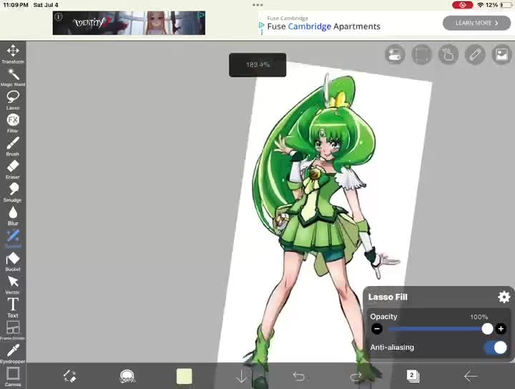Tap the three-dot multitasking menu at top
The height and width of the screenshot is (389, 515).
(257, 5)
